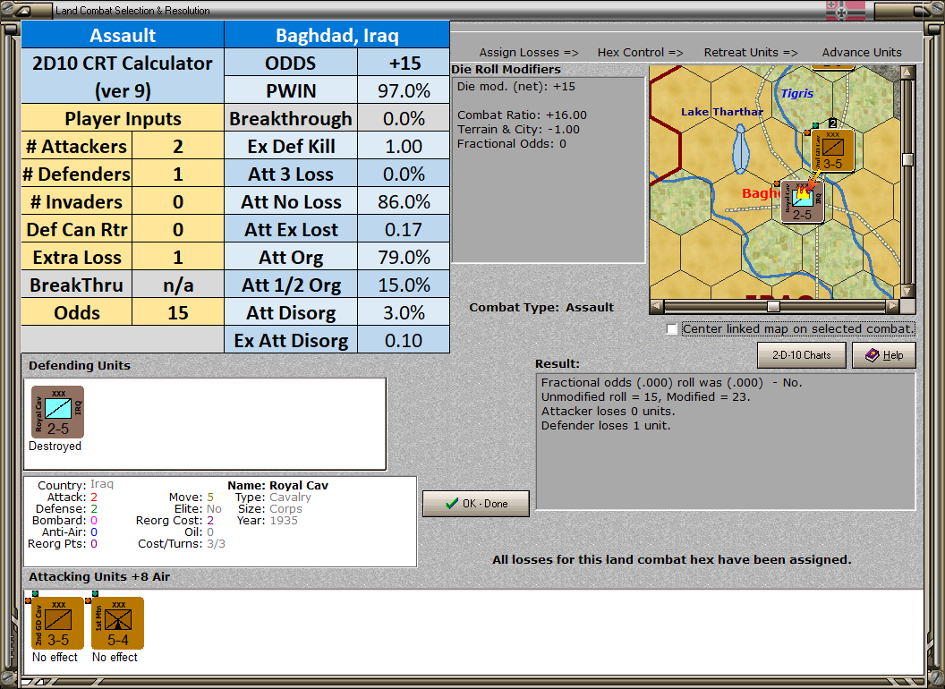Click the PWIN value 97.0%
The width and height of the screenshot is (945, 689).
[x=404, y=90]
